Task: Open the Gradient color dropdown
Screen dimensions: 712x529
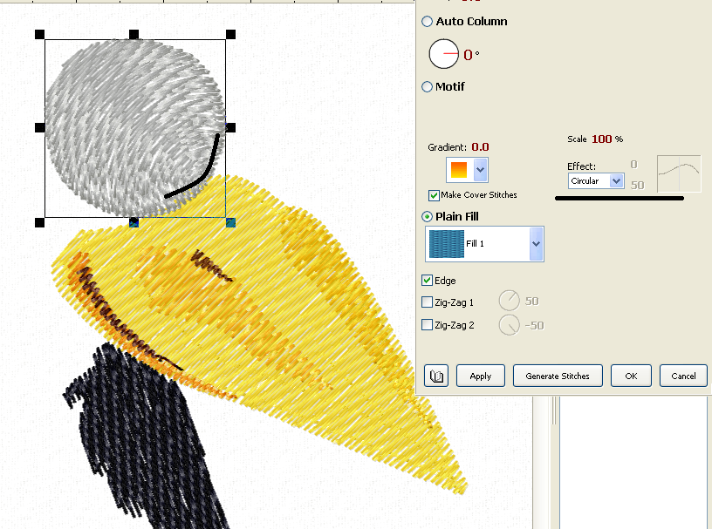Action: 481,169
